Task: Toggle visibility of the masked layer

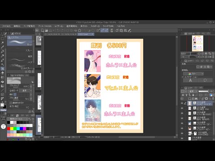Action: 182,133
